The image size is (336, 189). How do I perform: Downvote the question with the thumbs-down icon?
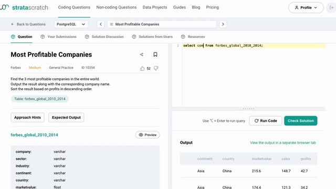coord(156,68)
